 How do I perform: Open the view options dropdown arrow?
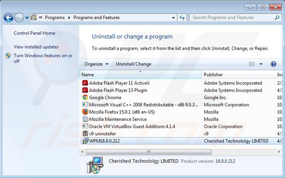point(261,64)
